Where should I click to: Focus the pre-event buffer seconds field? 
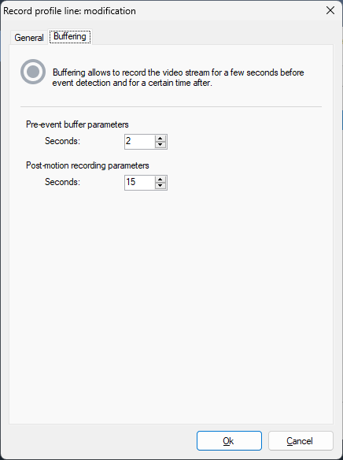point(139,142)
